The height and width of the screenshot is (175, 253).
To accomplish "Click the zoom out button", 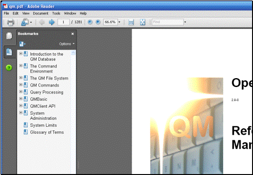I will pyautogui.click(x=90, y=22).
